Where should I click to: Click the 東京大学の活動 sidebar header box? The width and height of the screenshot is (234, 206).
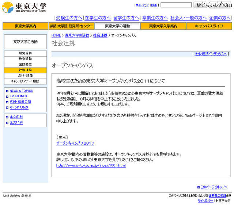tap(25, 42)
